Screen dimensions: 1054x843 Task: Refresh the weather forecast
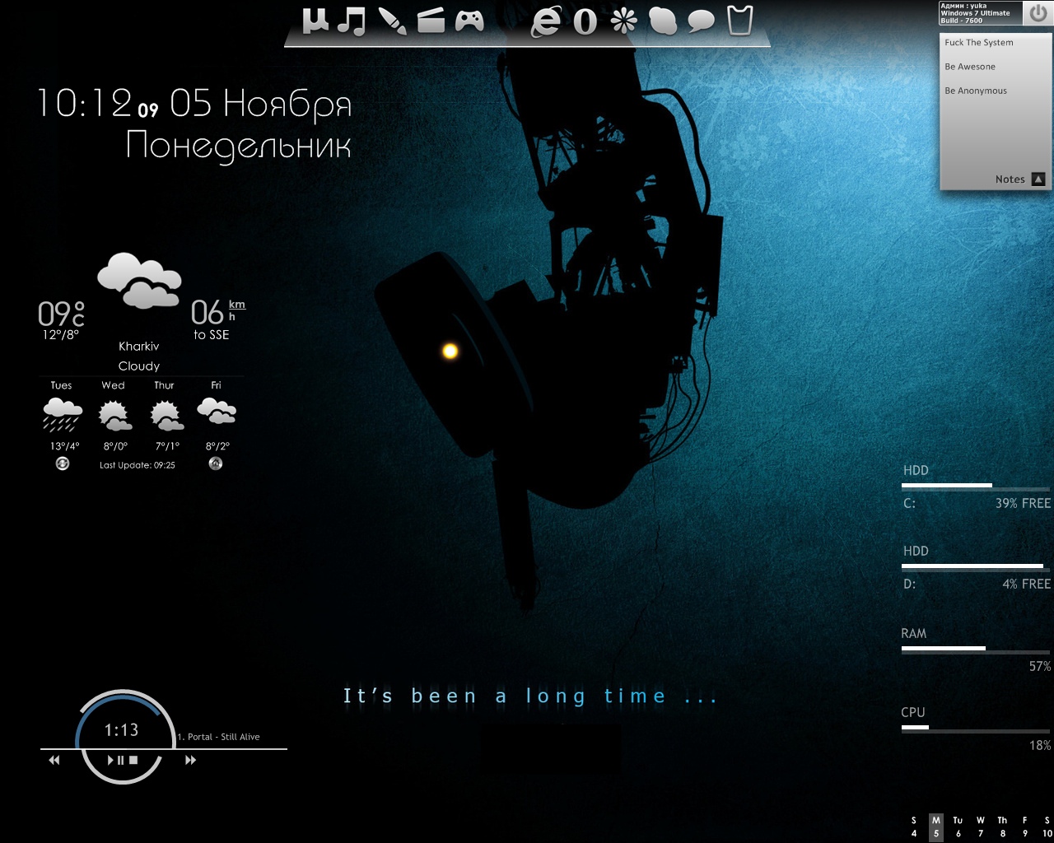pyautogui.click(x=63, y=463)
